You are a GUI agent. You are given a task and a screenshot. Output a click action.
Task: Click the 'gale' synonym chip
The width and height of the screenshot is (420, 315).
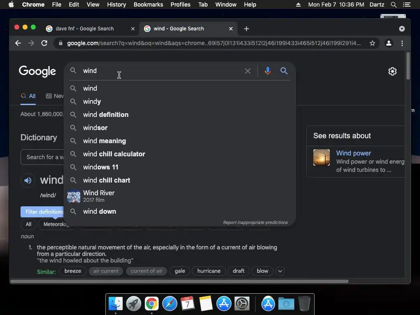180,271
